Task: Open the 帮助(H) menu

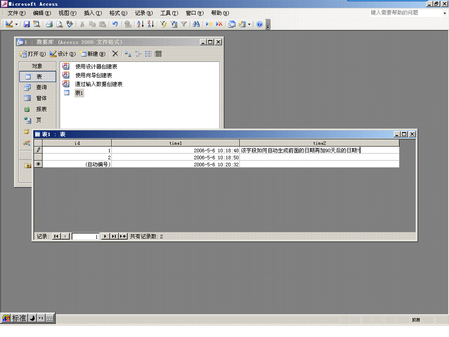Action: pos(220,13)
